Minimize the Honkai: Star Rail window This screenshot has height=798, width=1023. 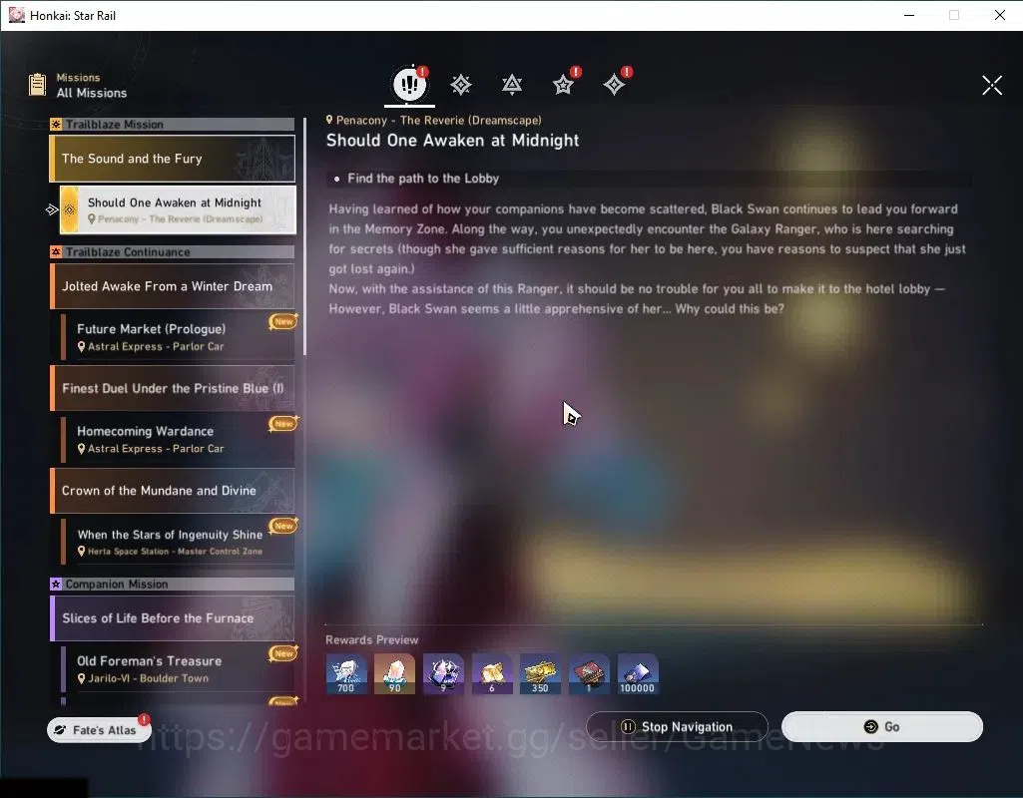[909, 15]
